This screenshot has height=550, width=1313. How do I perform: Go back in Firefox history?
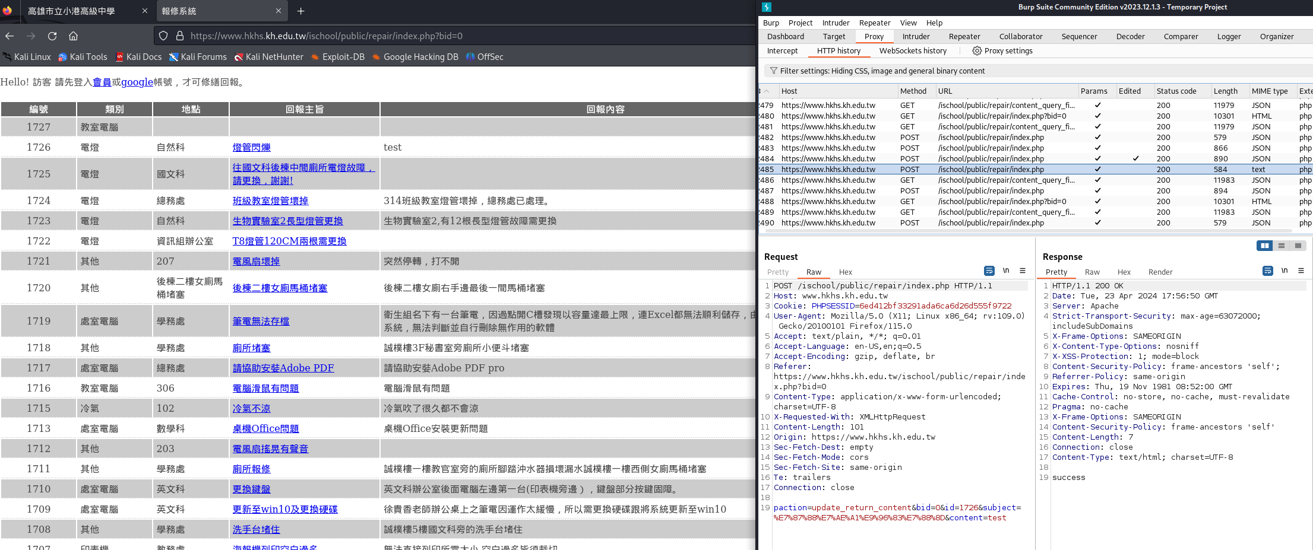click(x=10, y=36)
